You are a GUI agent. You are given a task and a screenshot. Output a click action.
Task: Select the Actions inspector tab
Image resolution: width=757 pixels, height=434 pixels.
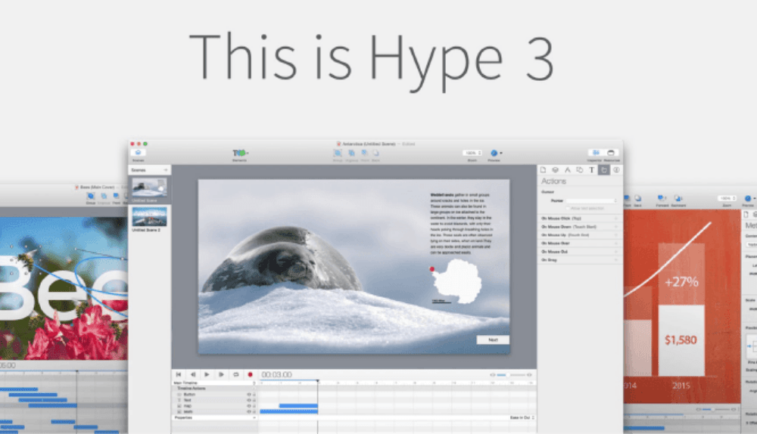pyautogui.click(x=604, y=169)
